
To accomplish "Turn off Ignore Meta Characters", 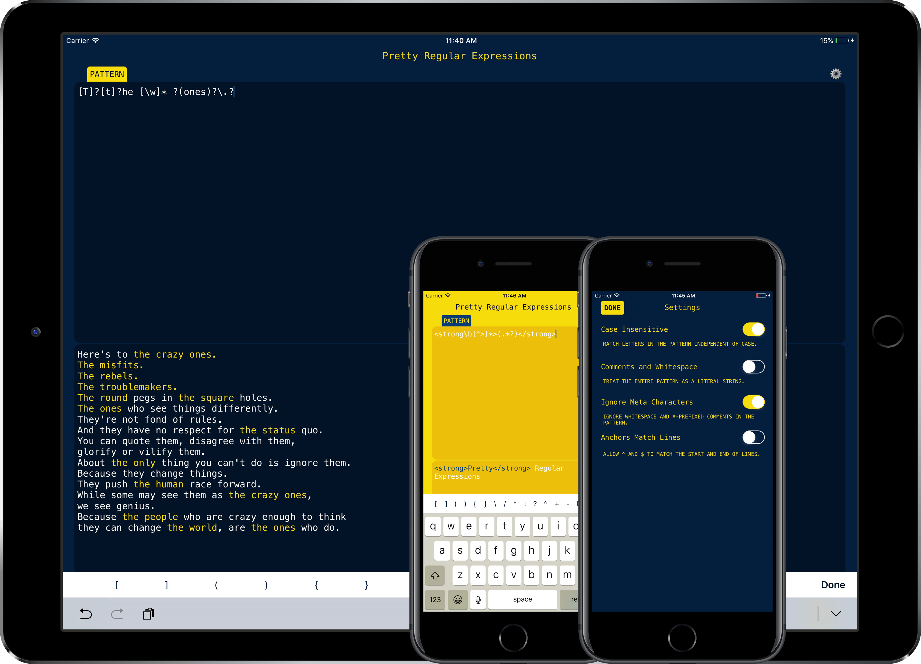I will click(753, 402).
